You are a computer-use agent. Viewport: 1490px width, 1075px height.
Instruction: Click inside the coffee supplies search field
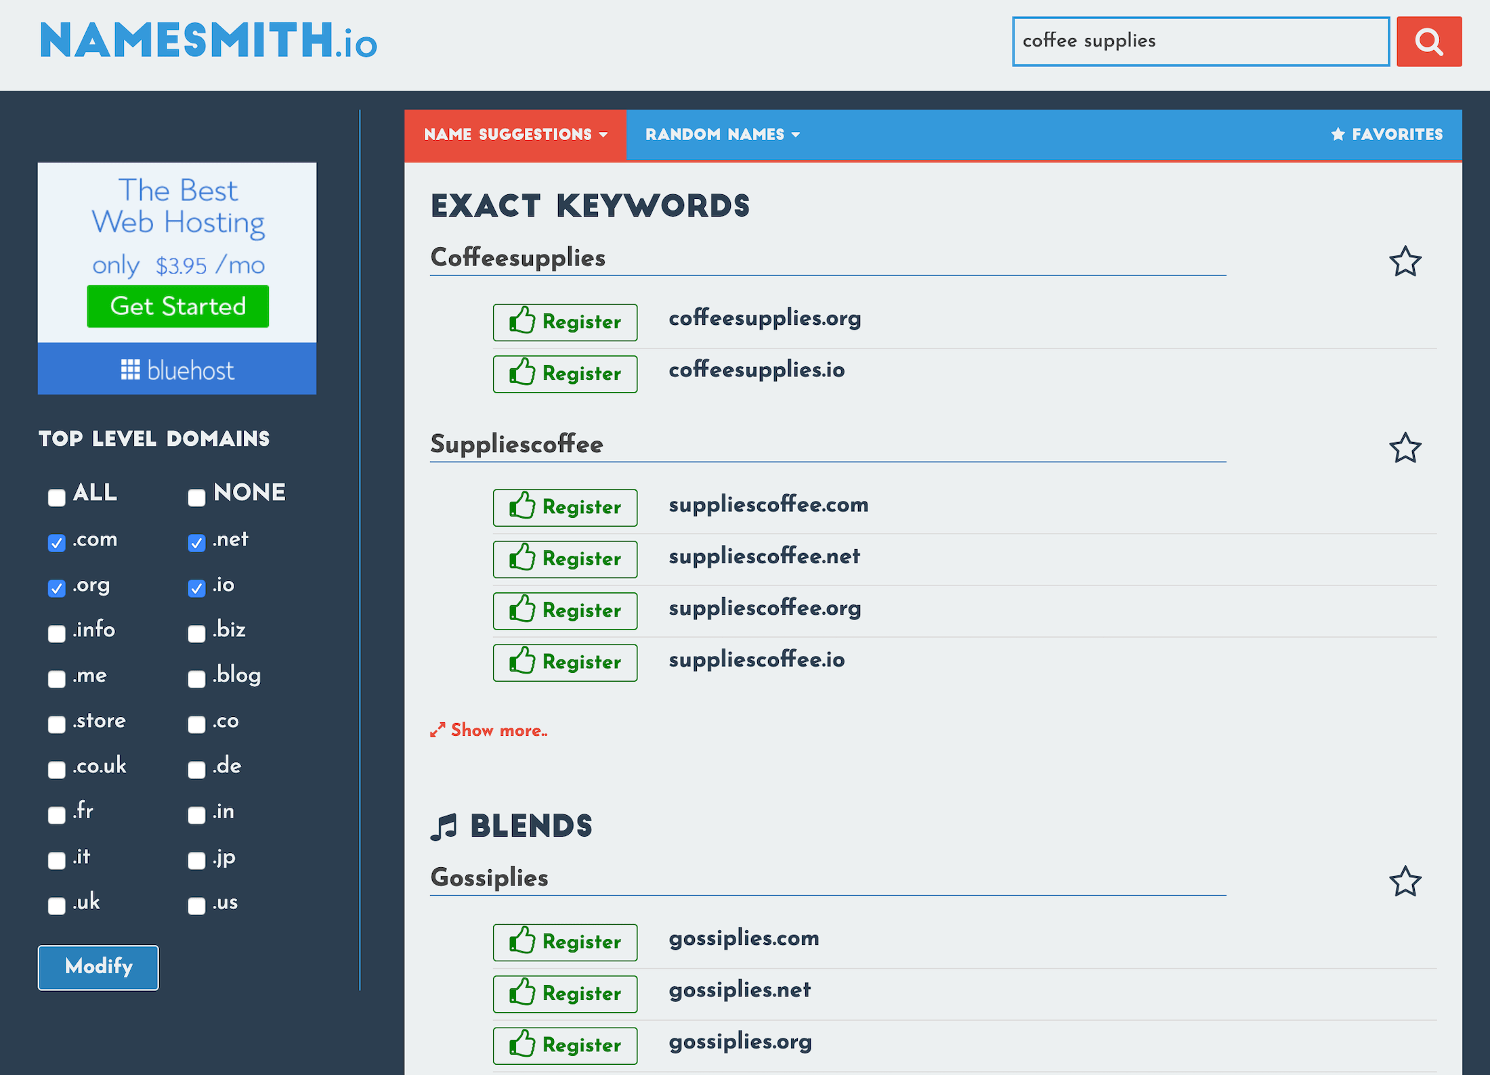[x=1199, y=41]
